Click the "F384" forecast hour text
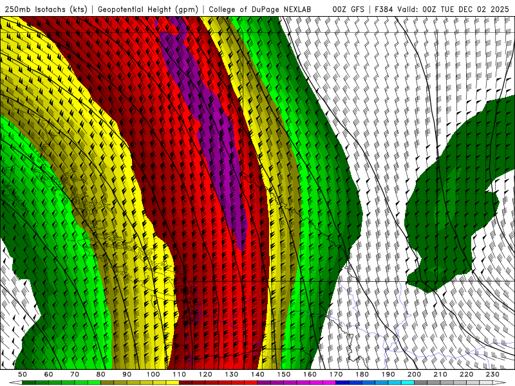Viewport: 515px width, 386px height. tap(384, 10)
